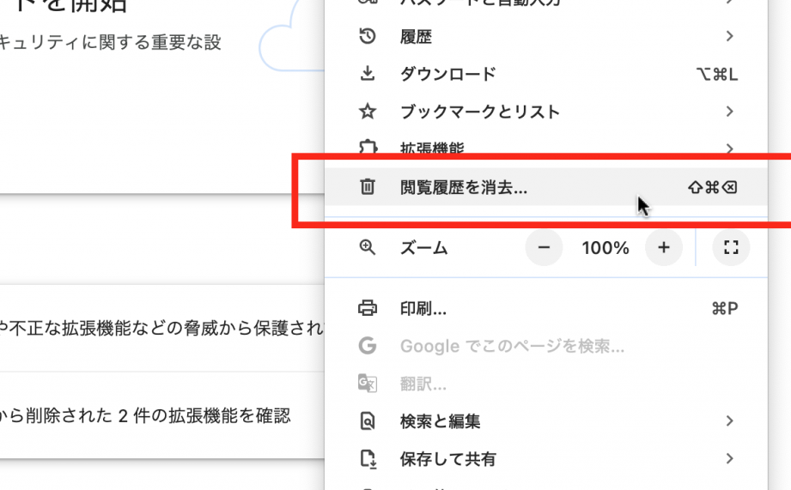Open 削除された 2 件の拡張機能を確認 row
Viewport: 791px width, 490px height.
(x=161, y=415)
